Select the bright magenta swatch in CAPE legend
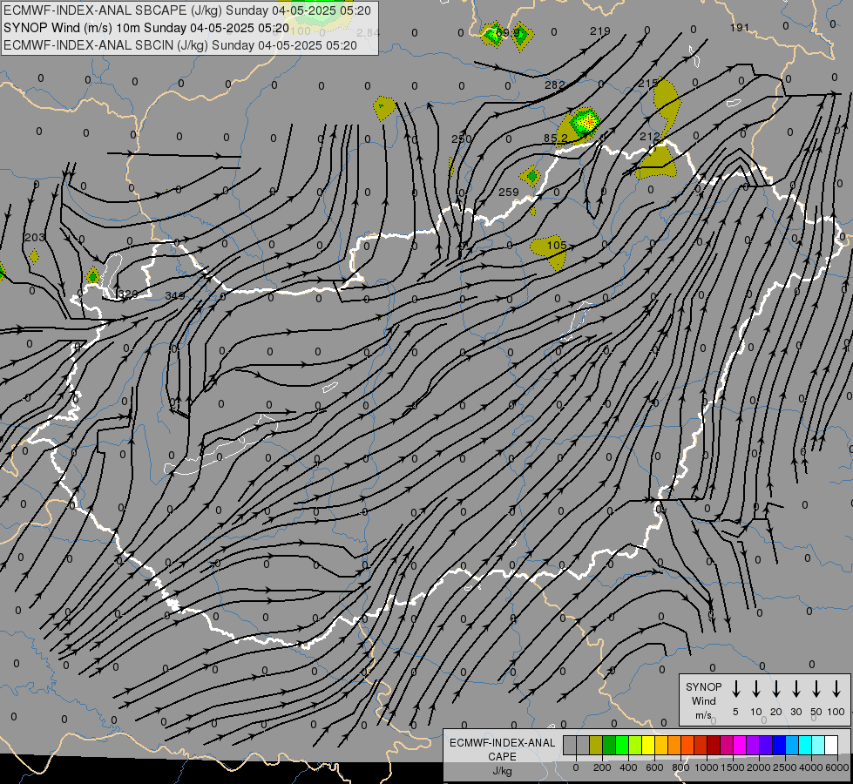Image resolution: width=853 pixels, height=784 pixels. 740,745
